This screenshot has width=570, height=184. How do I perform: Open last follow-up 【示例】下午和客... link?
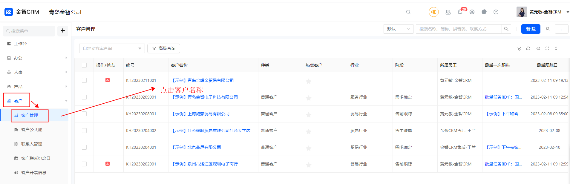point(503,114)
